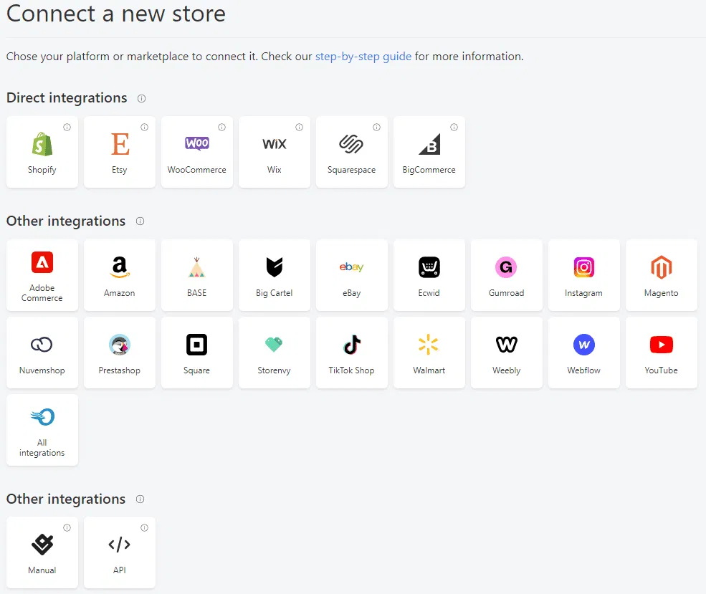The image size is (706, 594).
Task: Choose the Magento platform
Action: coord(661,275)
